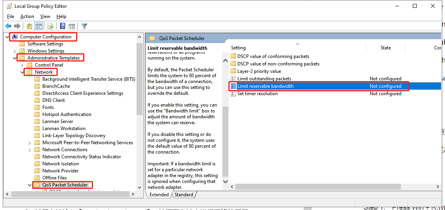Click the Layer-2 priority value folder icon
Image resolution: width=445 pixels, height=210 pixels.
coord(233,71)
